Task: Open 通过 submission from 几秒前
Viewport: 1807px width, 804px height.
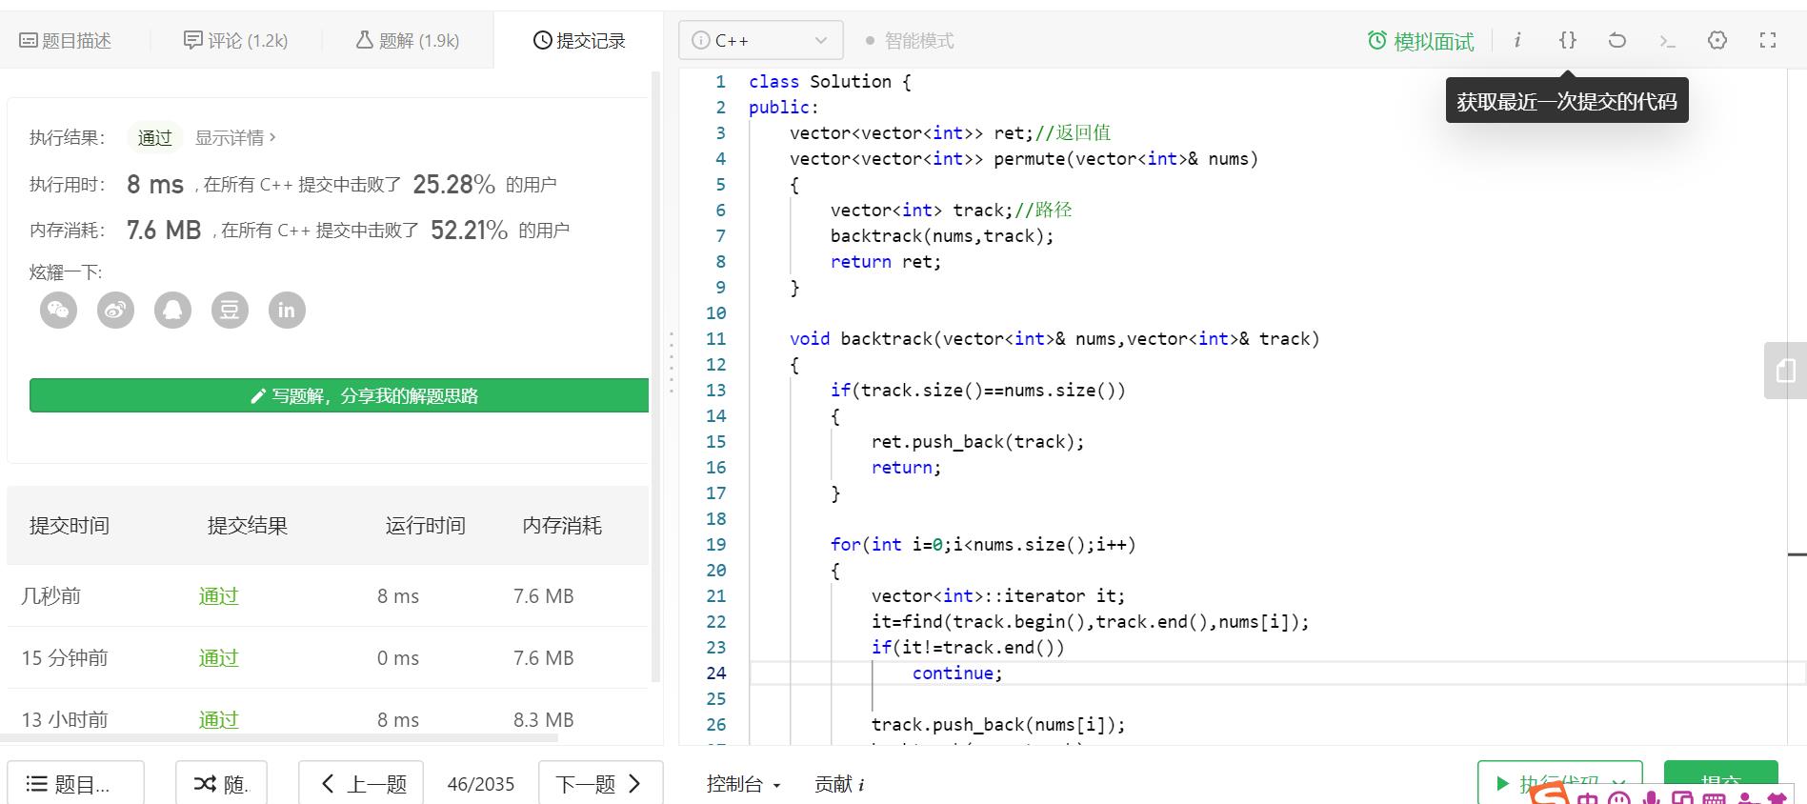Action: coord(218,596)
